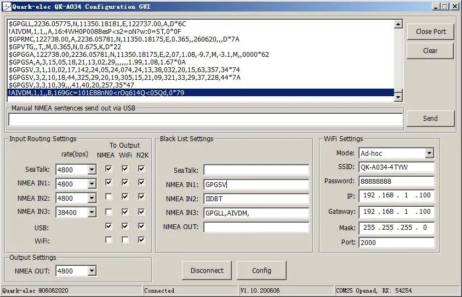Toggle USB to NMEA output checkbox
462x297 pixels.
coord(109,226)
